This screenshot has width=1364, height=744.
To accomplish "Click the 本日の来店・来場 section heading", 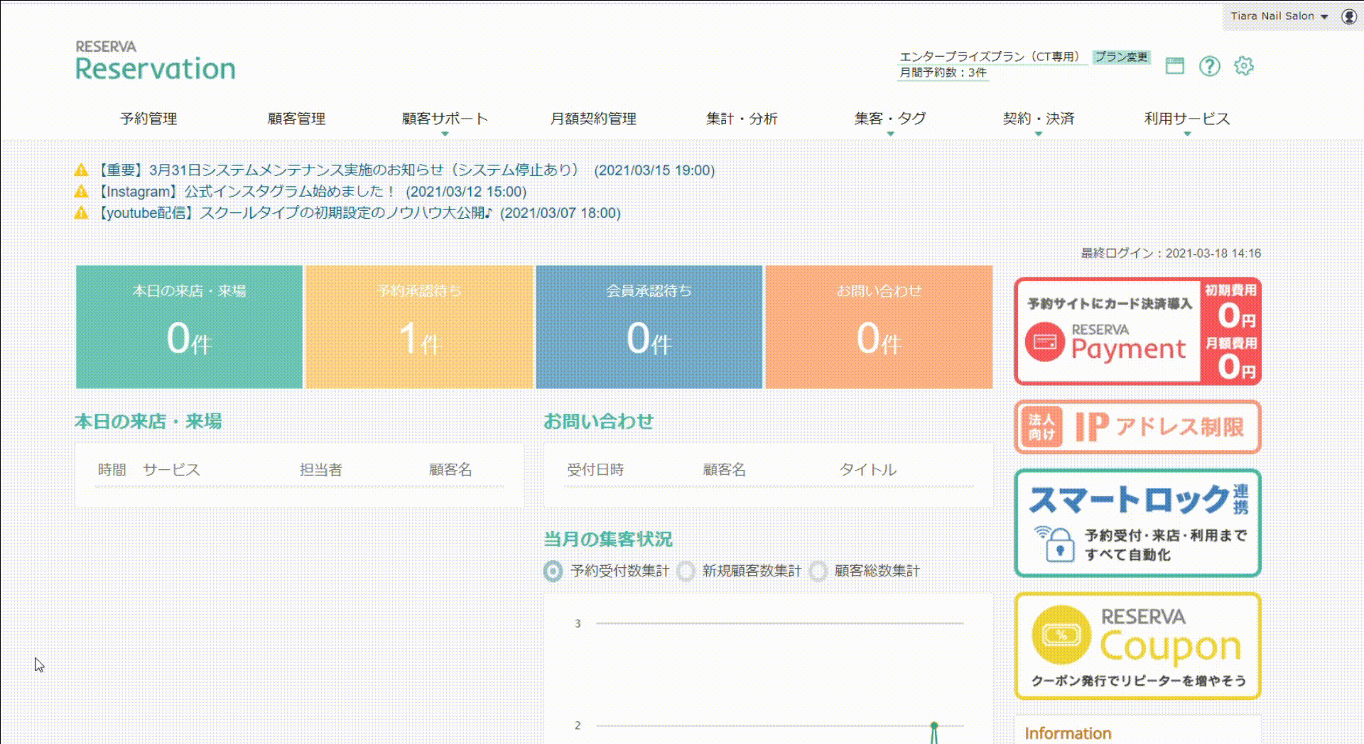I will pos(148,422).
